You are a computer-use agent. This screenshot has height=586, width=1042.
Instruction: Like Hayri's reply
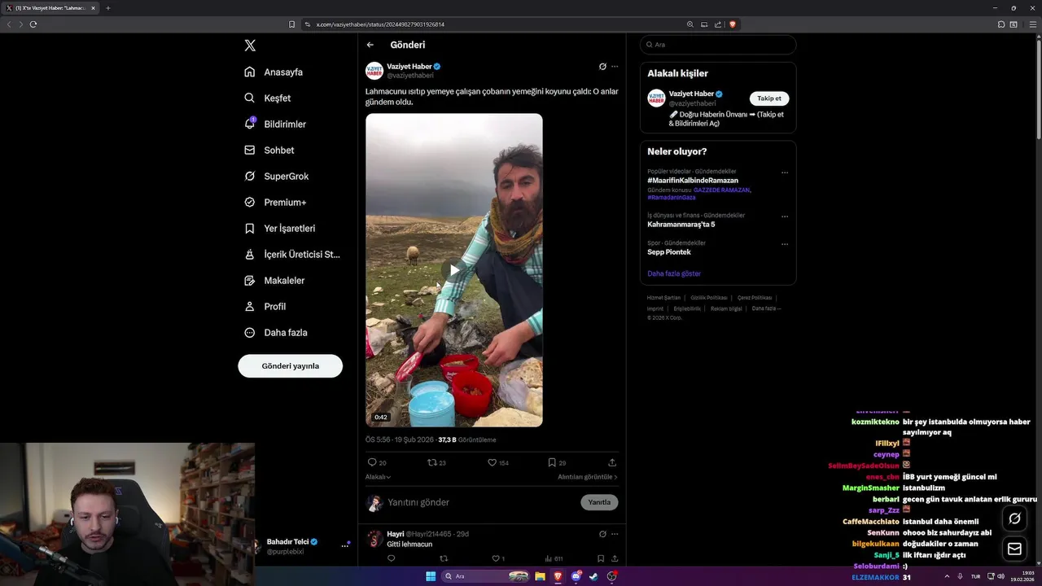click(495, 558)
